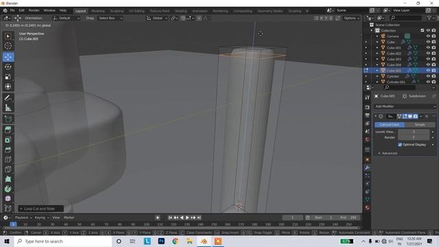Image resolution: width=439 pixels, height=247 pixels.
Task: Activate the Scale tool
Action: [x=8, y=76]
